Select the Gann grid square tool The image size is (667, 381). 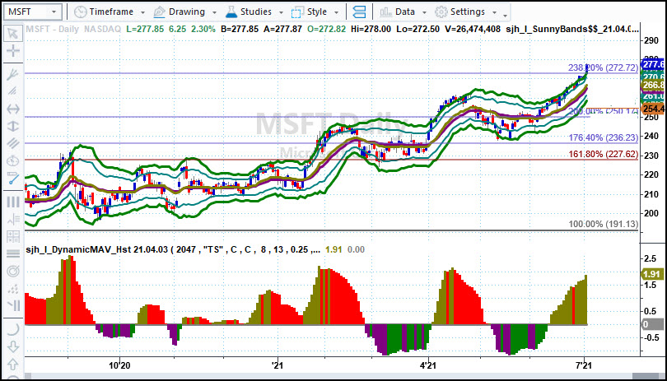click(13, 236)
